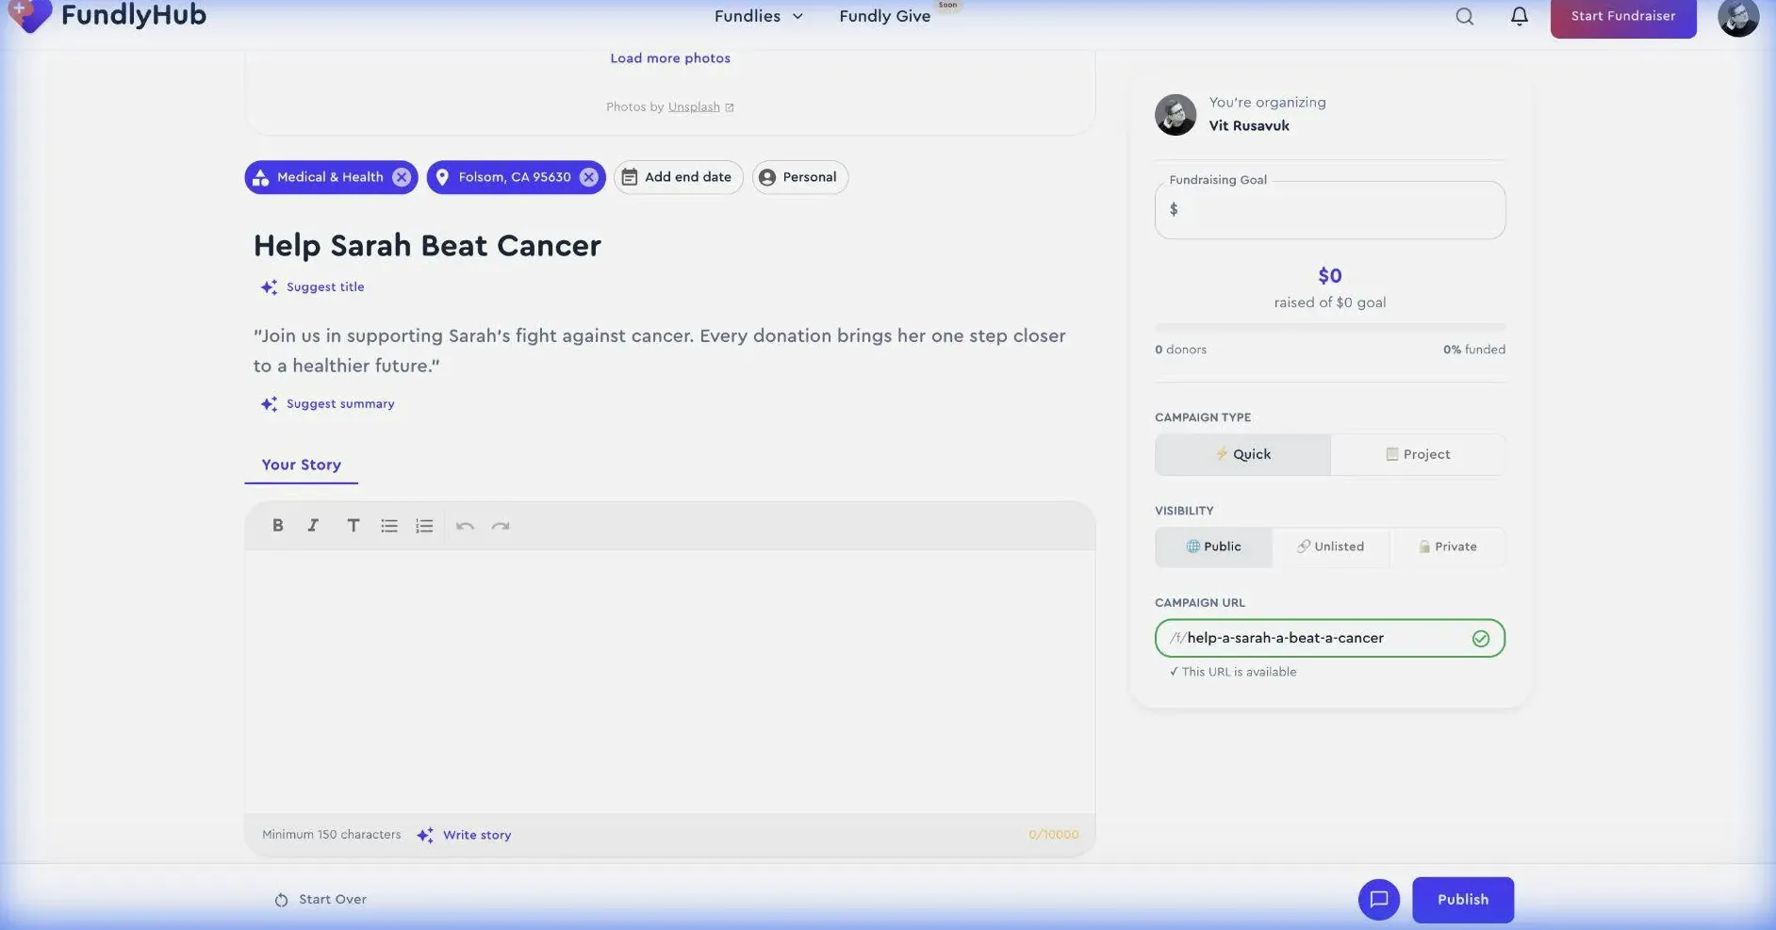1776x930 pixels.
Task: Switch to the Your Story tab
Action: [x=300, y=465]
